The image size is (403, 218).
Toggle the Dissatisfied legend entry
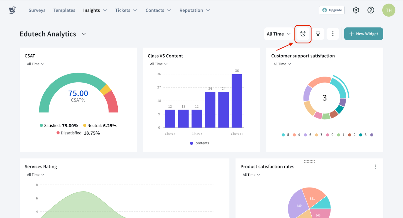click(78, 133)
